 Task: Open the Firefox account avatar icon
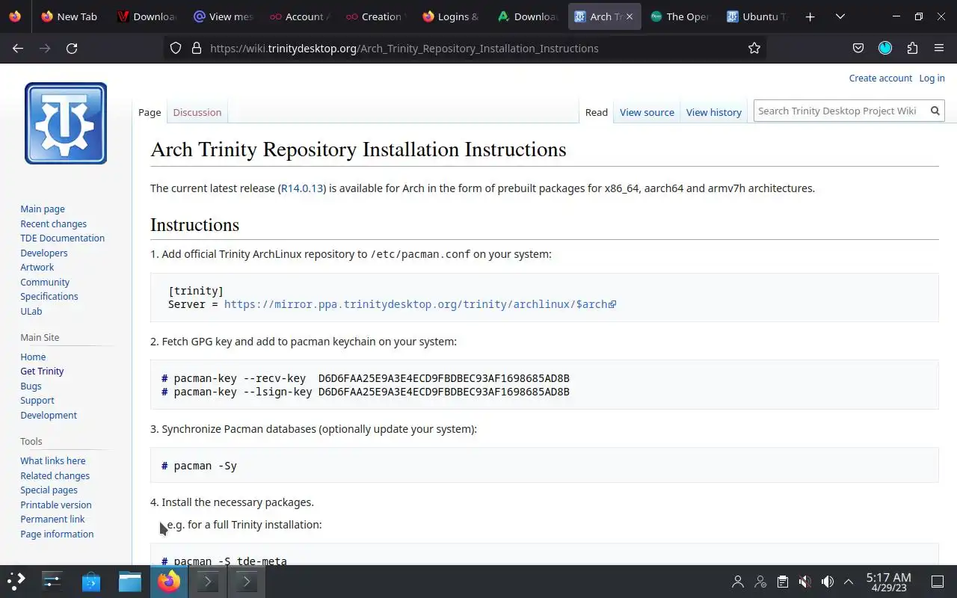click(x=885, y=48)
